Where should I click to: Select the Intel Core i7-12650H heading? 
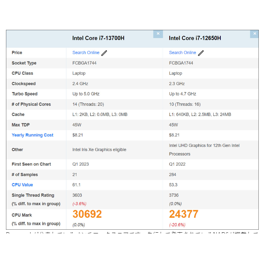pos(195,38)
